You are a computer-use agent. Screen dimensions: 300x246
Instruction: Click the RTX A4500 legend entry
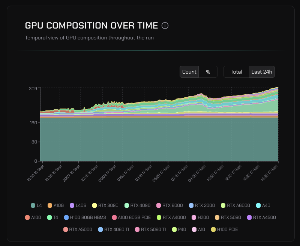[261, 217]
